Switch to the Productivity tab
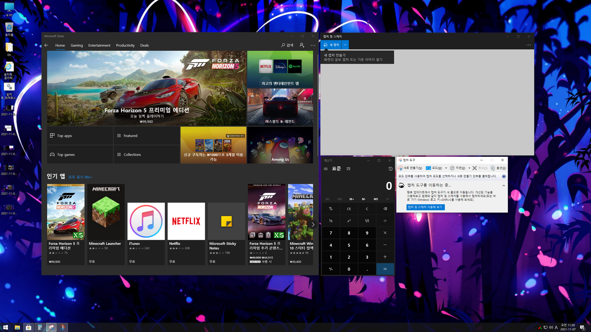This screenshot has width=591, height=332. point(125,45)
